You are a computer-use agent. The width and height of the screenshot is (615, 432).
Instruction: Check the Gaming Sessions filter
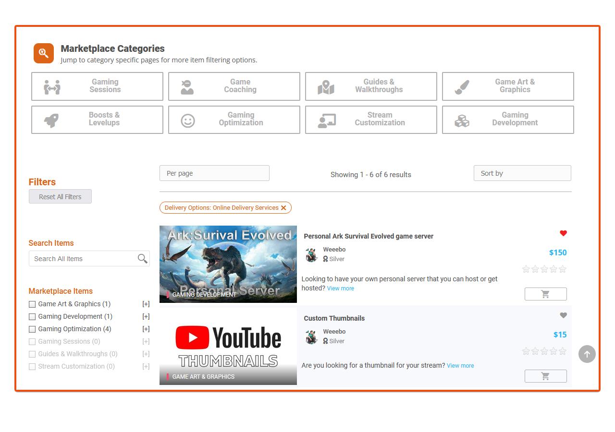(x=32, y=342)
